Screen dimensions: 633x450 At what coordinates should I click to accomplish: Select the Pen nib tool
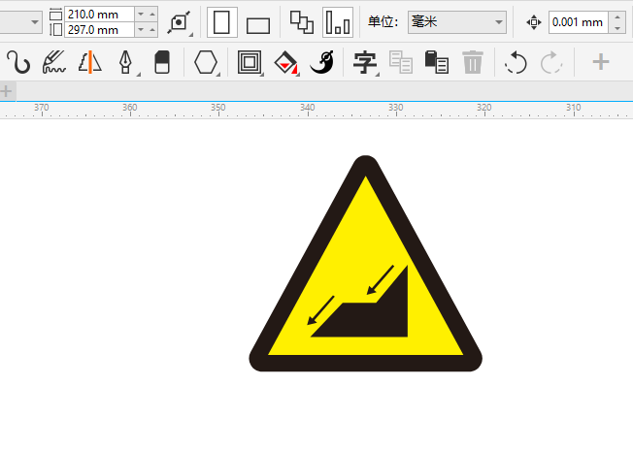(x=125, y=62)
